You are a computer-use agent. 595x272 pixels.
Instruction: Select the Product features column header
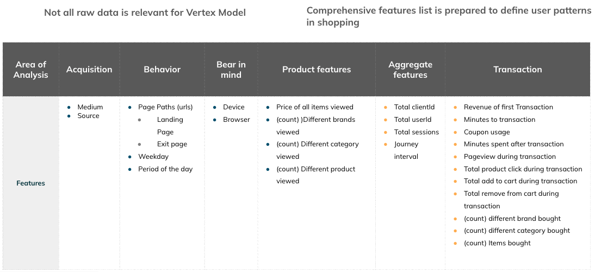point(317,70)
